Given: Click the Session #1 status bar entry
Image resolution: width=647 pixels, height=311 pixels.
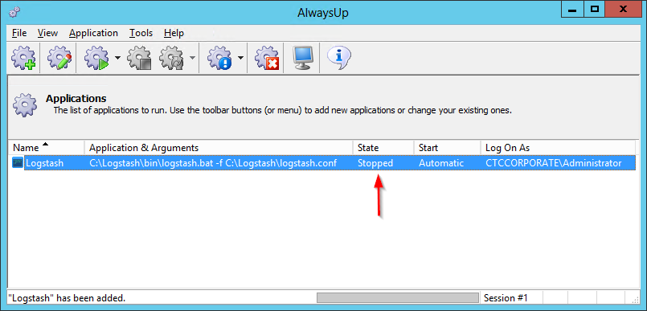Looking at the screenshot, I should point(506,298).
